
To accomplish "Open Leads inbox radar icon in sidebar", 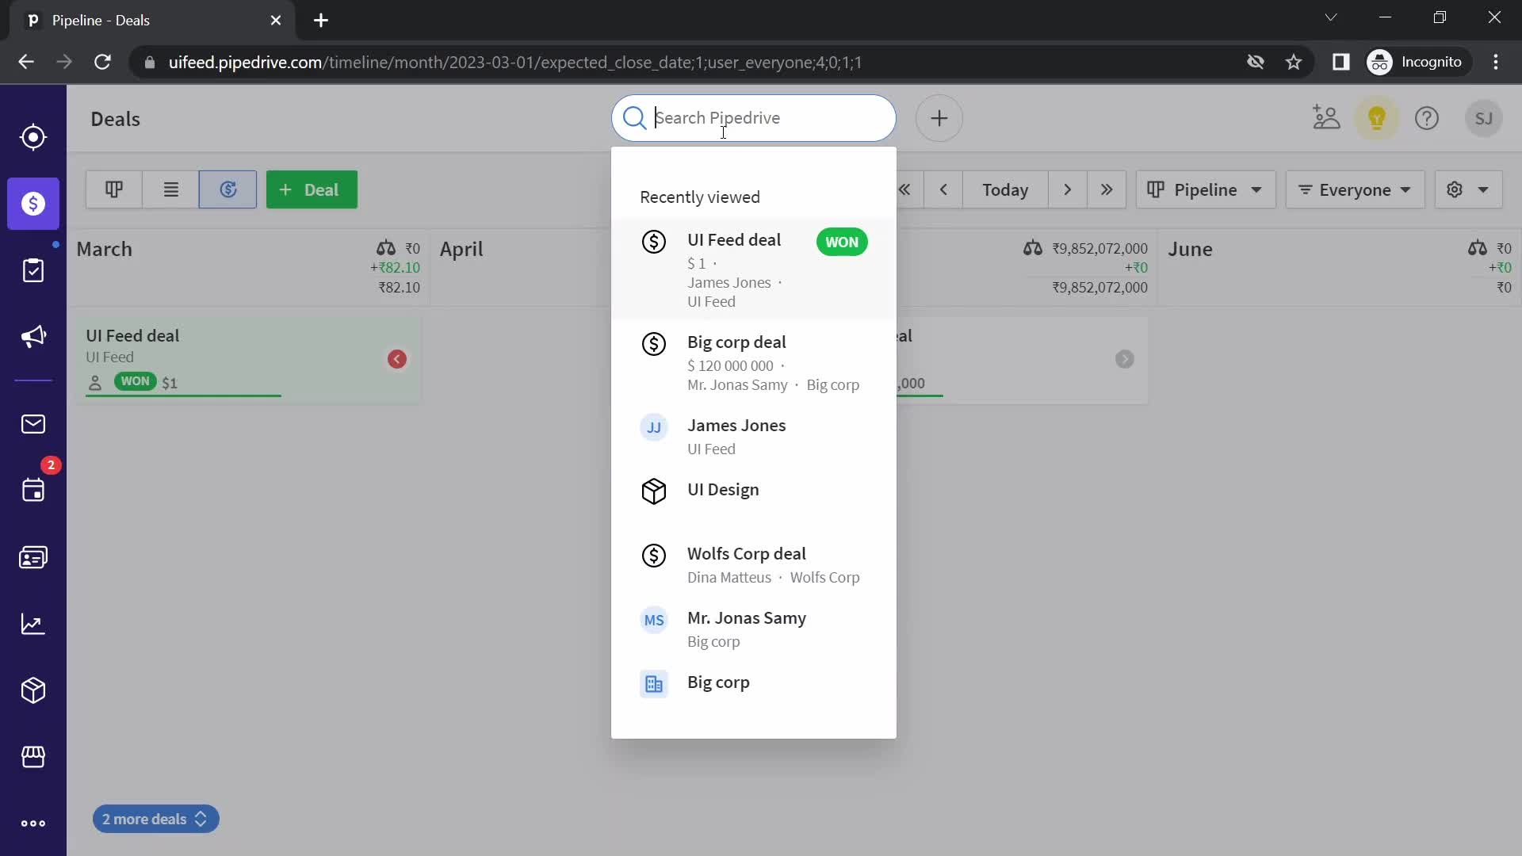I will click(33, 137).
